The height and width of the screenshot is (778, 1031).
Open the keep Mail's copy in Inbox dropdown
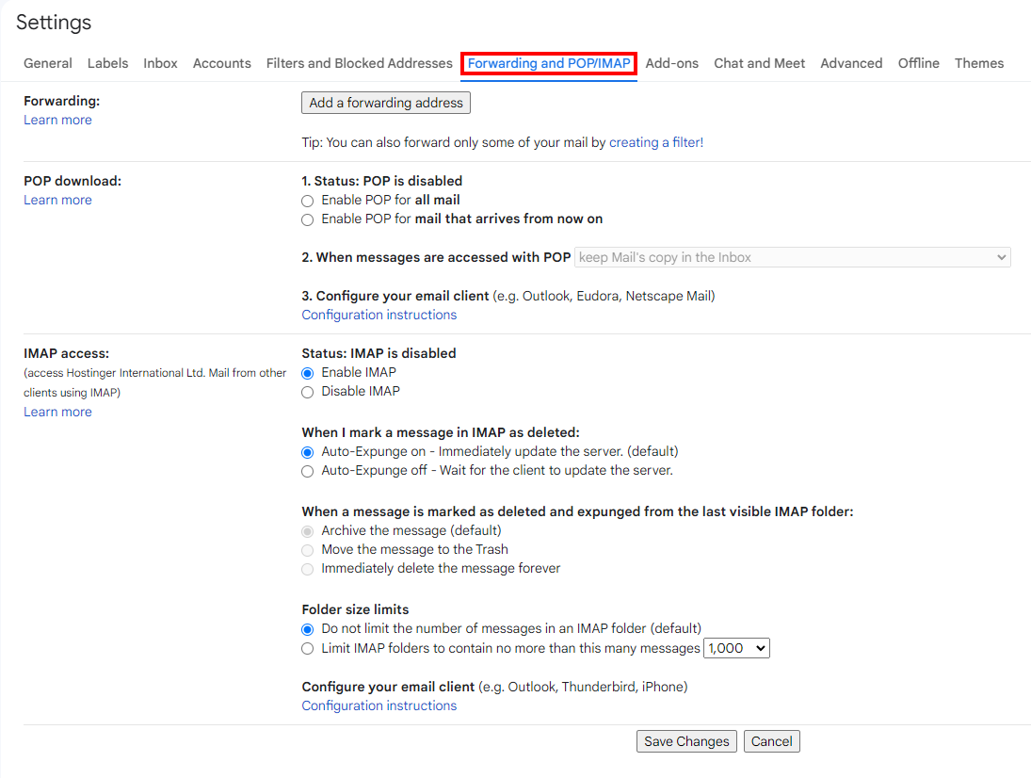(x=793, y=257)
